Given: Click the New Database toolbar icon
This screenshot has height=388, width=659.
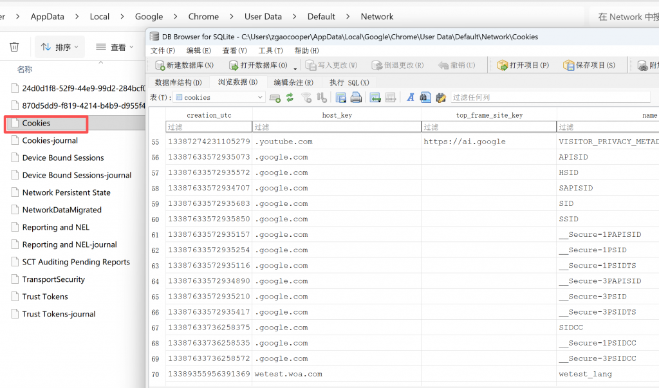Looking at the screenshot, I should pos(160,65).
